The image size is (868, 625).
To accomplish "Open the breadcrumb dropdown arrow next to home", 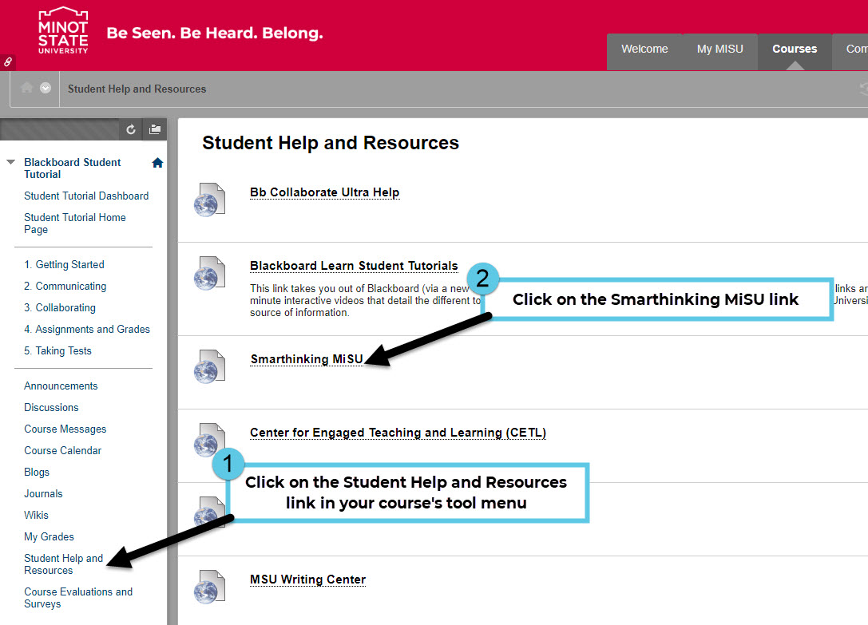I will tap(46, 88).
